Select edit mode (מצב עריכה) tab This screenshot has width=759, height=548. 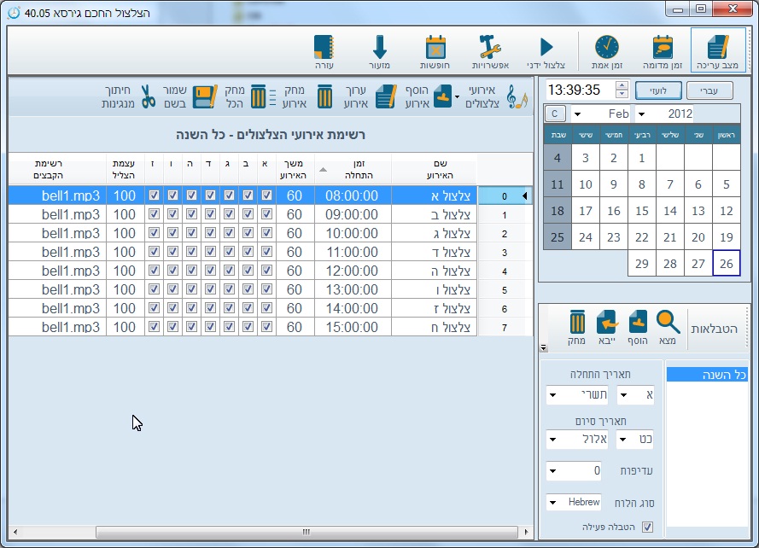[x=717, y=50]
